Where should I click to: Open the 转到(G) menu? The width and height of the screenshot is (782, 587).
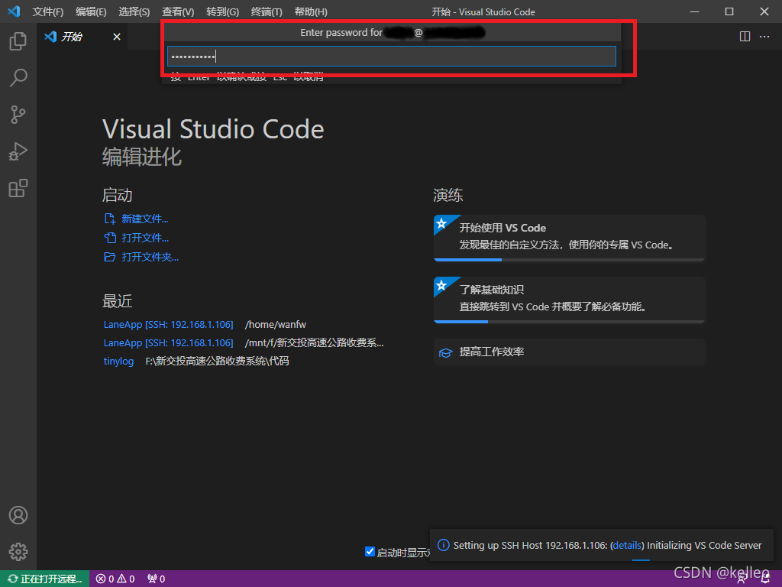click(x=222, y=11)
